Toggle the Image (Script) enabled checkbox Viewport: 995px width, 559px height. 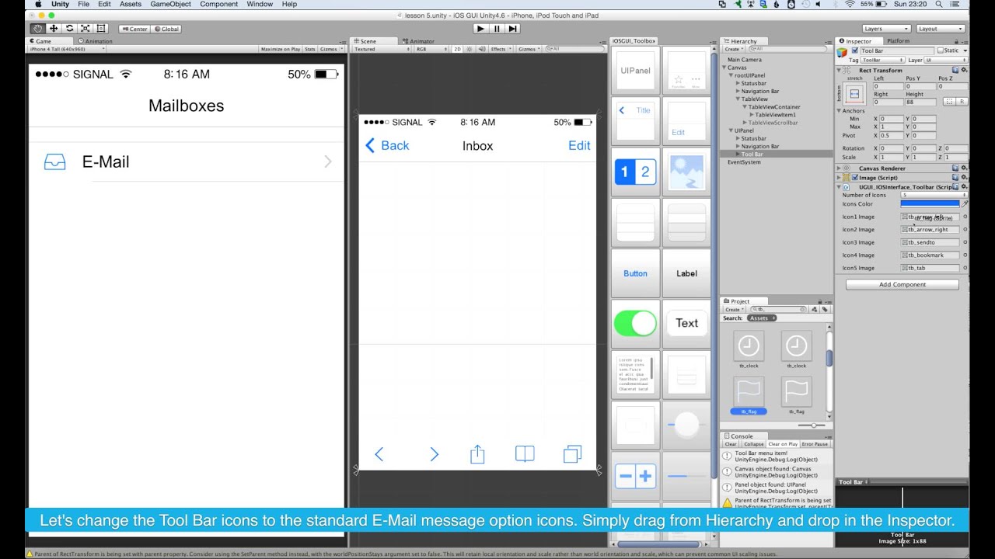pos(855,178)
